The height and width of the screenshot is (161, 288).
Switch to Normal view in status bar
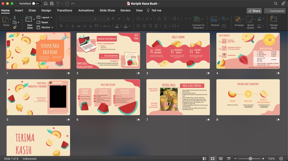(204, 159)
